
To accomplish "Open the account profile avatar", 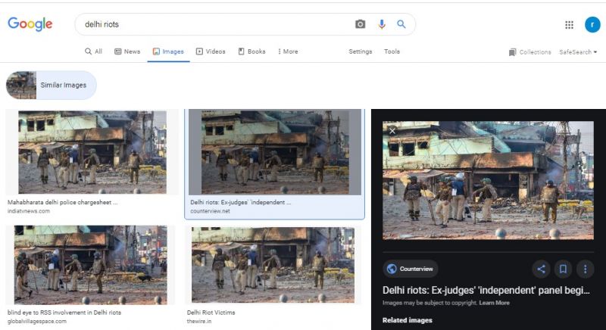I will [x=592, y=25].
